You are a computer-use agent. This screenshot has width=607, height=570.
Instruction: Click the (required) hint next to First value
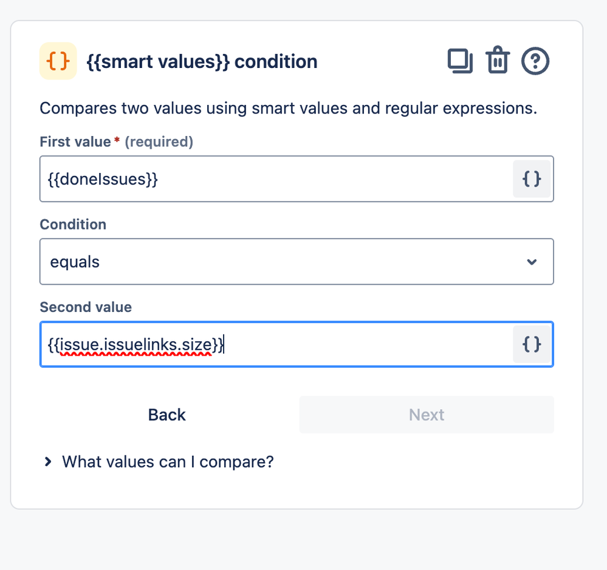pos(159,142)
